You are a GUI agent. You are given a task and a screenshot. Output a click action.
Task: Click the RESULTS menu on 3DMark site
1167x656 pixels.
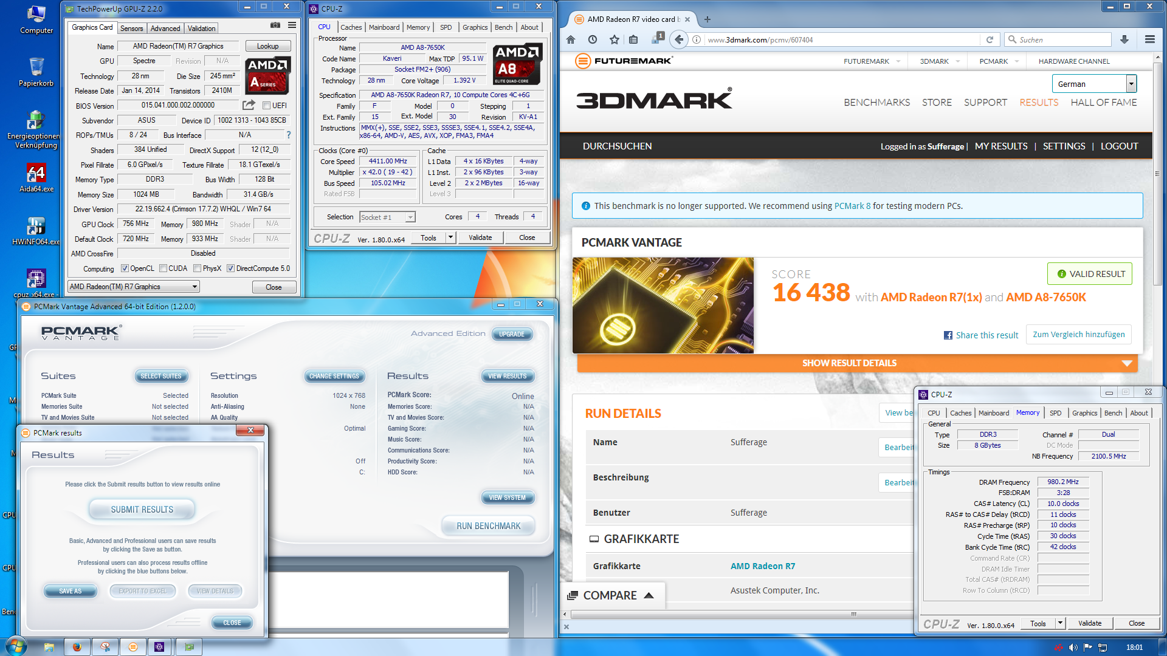click(x=1039, y=103)
